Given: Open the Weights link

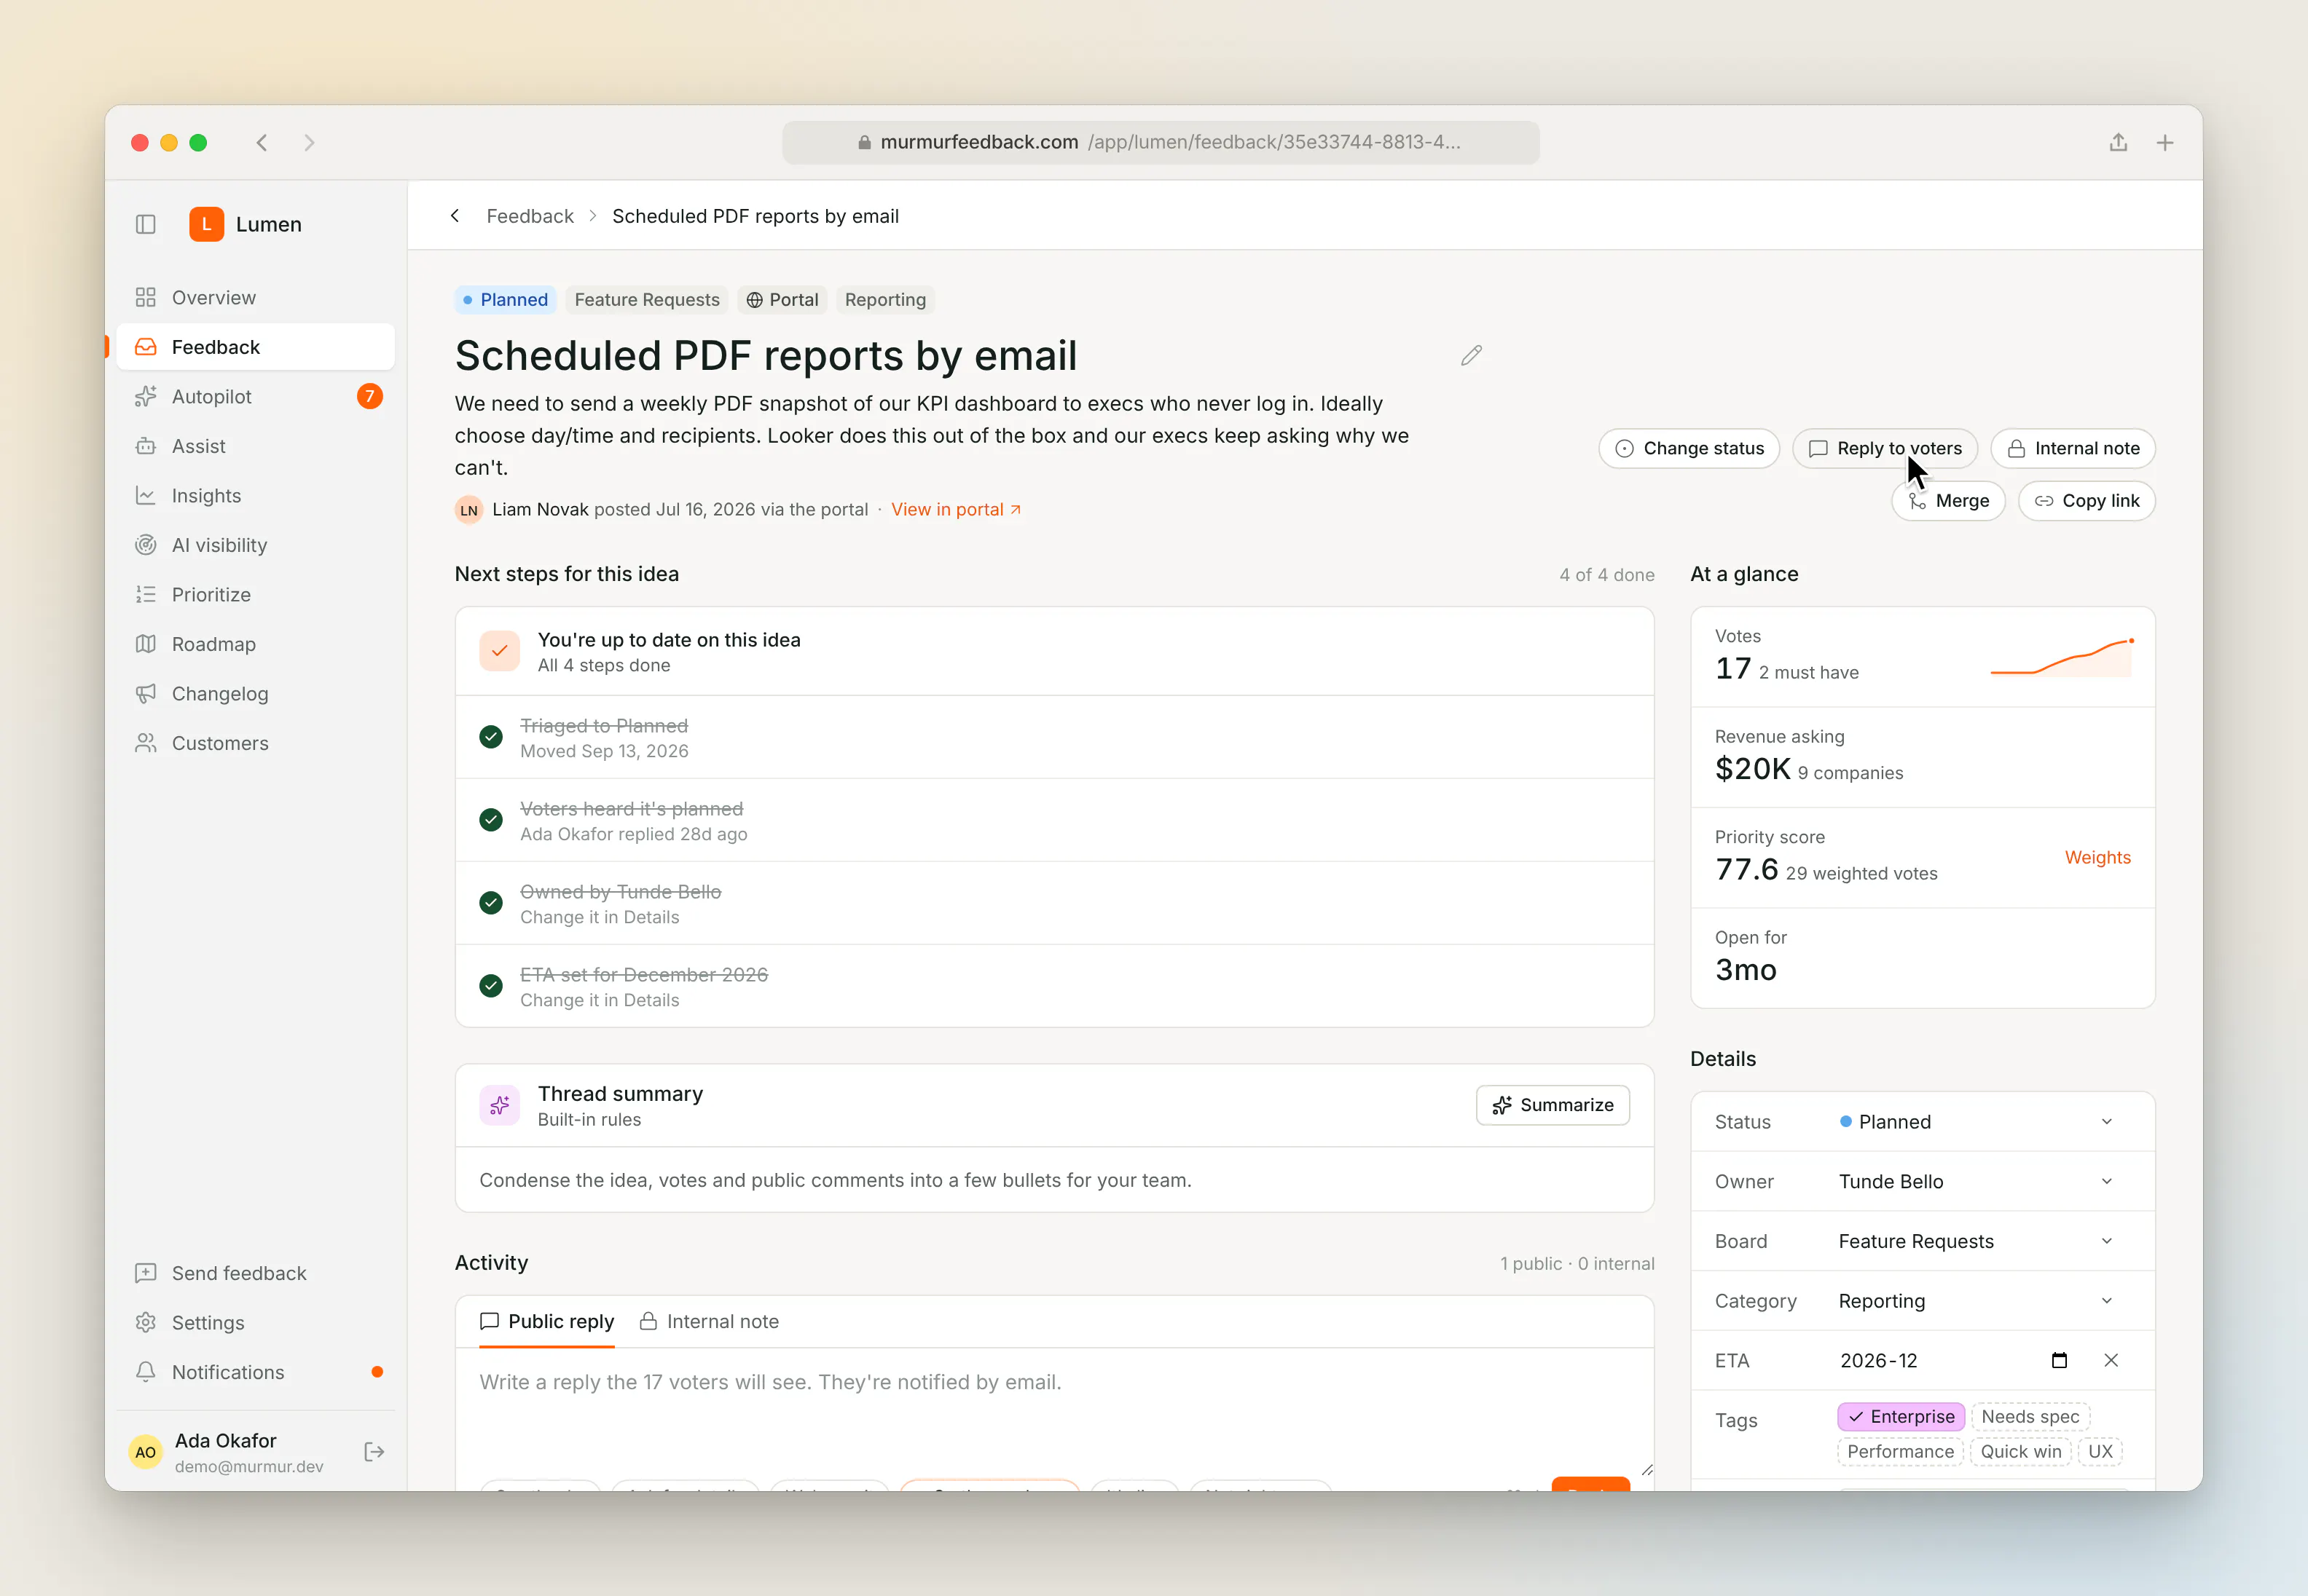Looking at the screenshot, I should pyautogui.click(x=2097, y=857).
